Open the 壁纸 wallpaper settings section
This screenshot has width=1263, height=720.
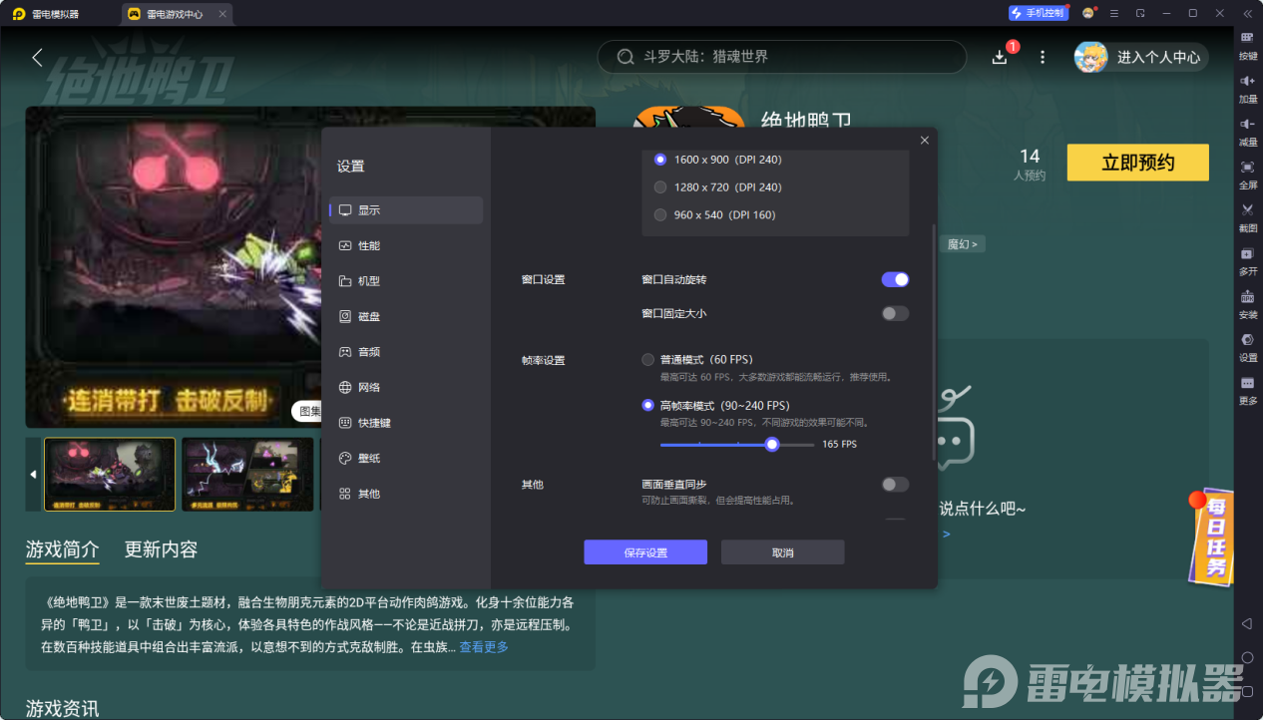(369, 458)
